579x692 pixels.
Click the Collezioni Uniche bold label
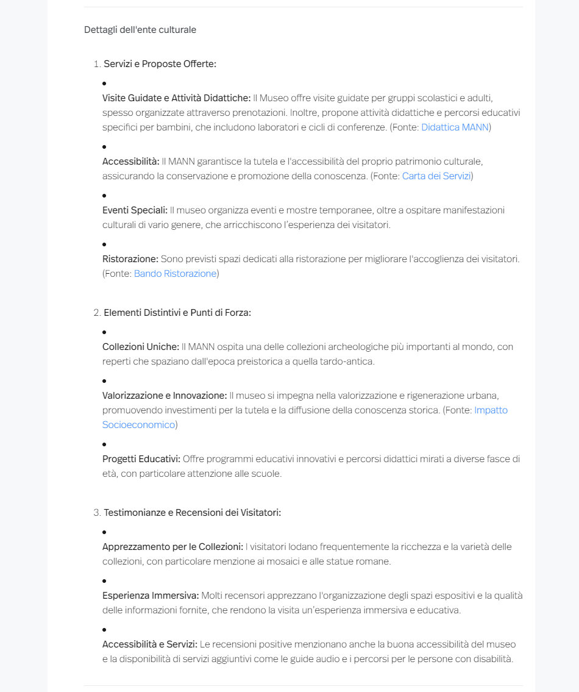coord(141,347)
